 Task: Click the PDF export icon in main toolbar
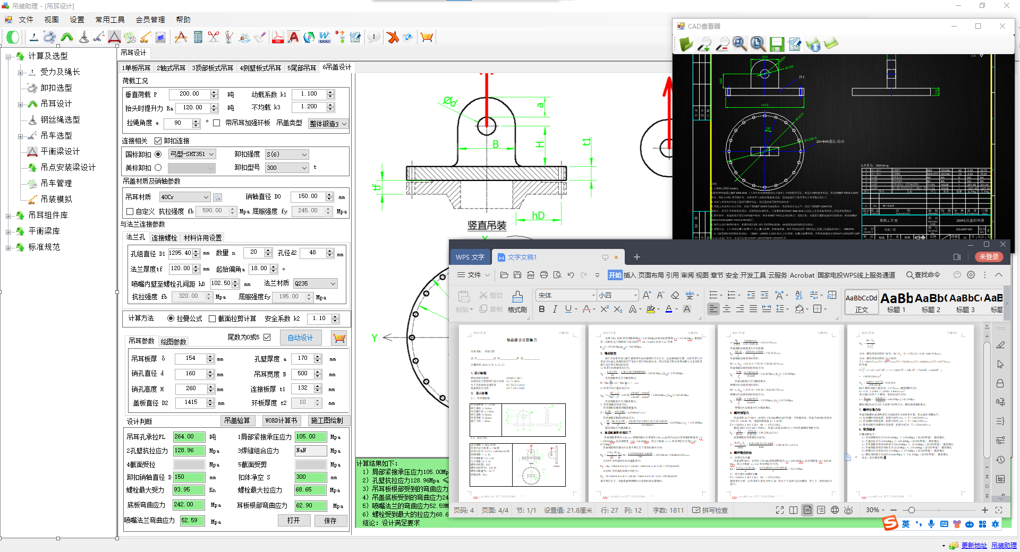click(x=278, y=37)
